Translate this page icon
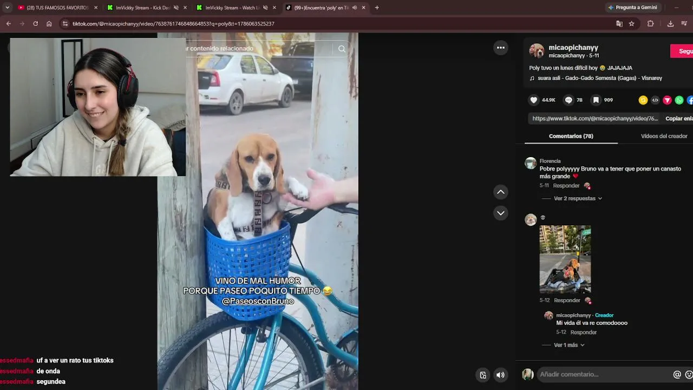 coord(619,24)
